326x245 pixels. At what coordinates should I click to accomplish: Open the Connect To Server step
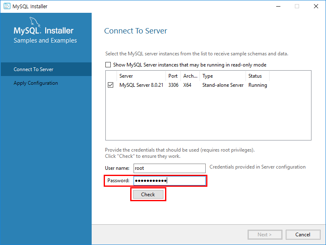click(x=46, y=69)
